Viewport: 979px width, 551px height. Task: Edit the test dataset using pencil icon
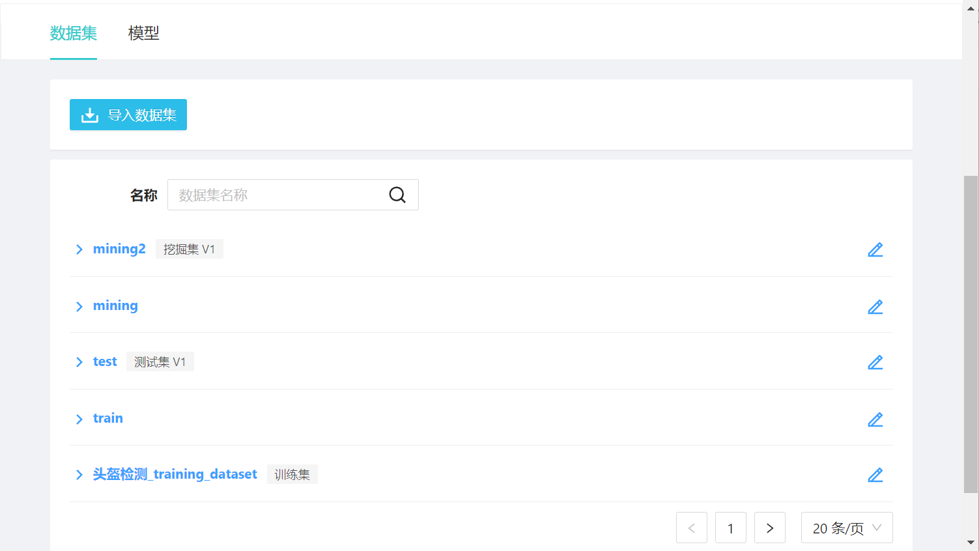pyautogui.click(x=875, y=362)
